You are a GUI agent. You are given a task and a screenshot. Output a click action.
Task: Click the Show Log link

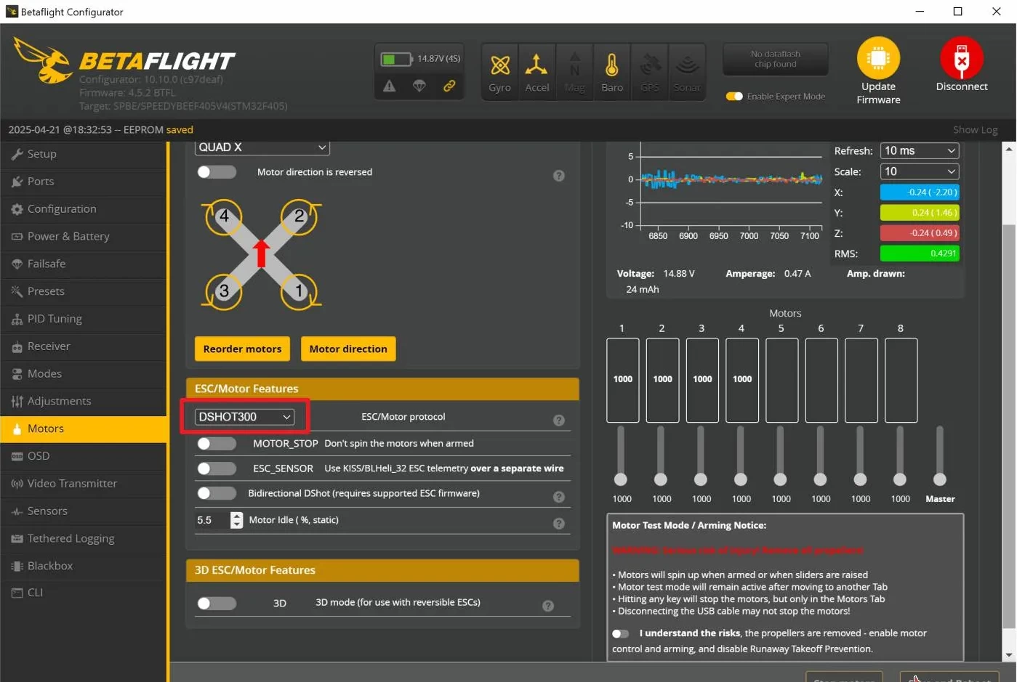pos(975,130)
